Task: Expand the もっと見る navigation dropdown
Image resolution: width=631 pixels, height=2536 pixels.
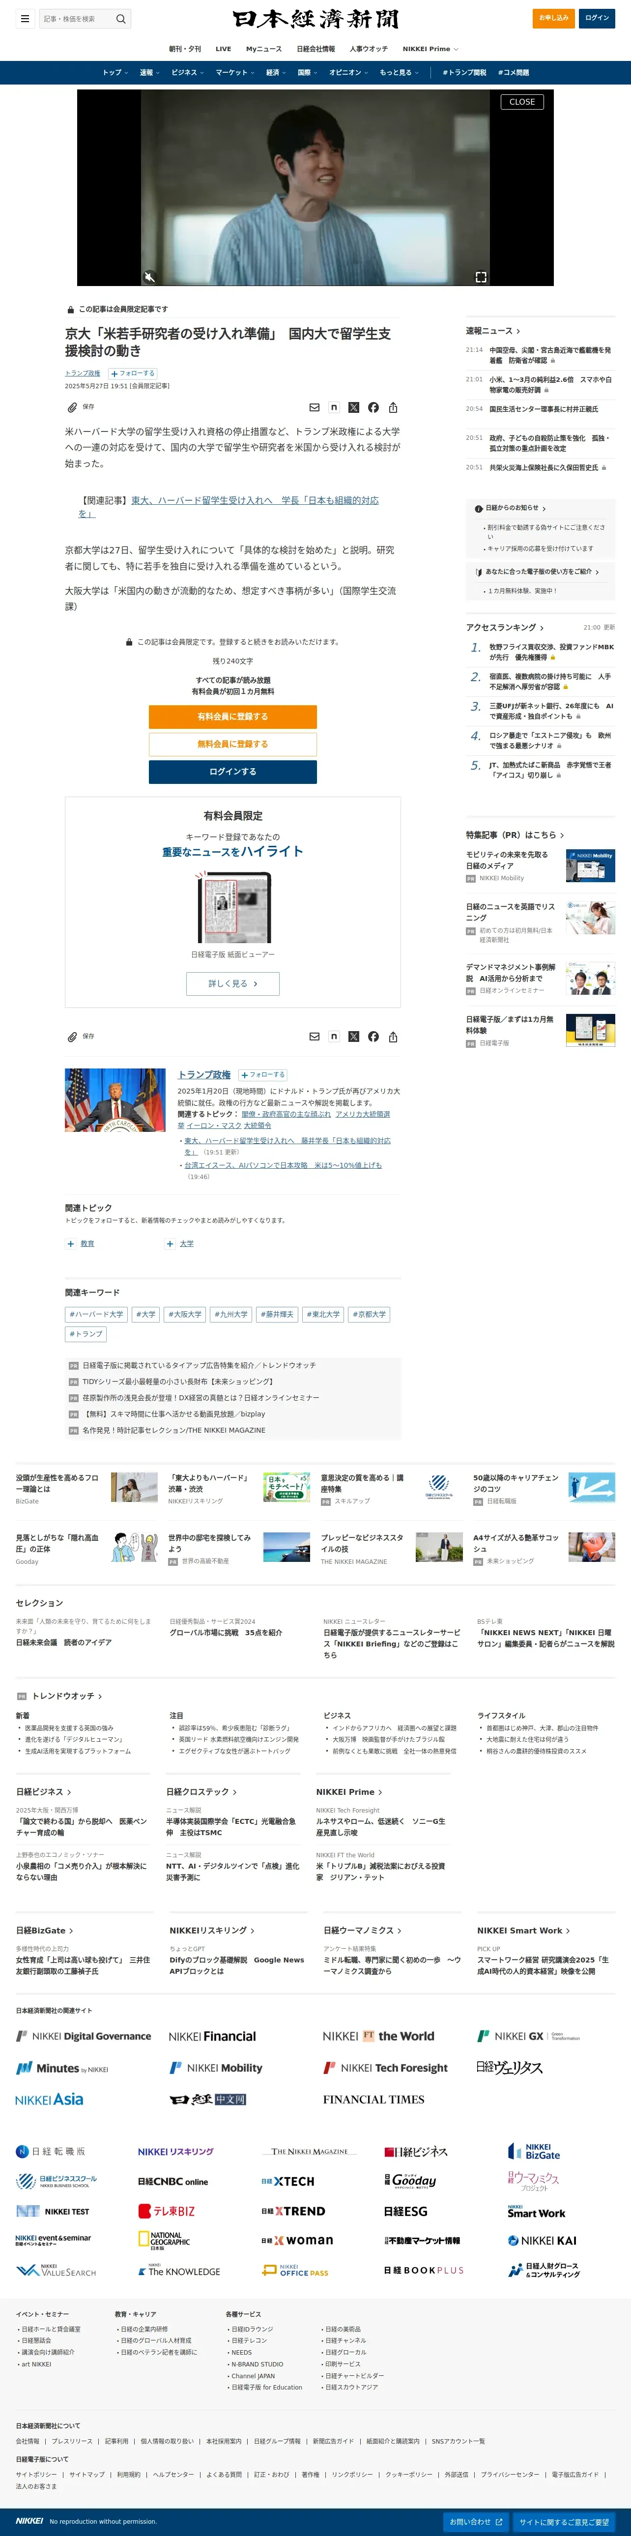Action: tap(400, 72)
